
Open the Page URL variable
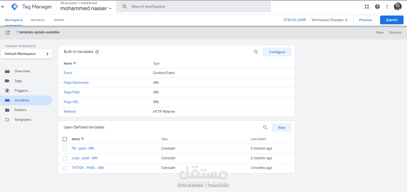pos(71,102)
